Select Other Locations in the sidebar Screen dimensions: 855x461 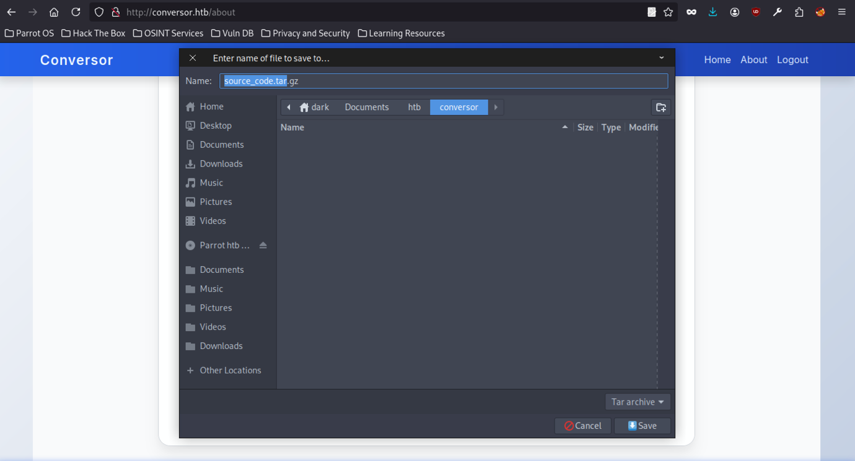click(x=230, y=370)
